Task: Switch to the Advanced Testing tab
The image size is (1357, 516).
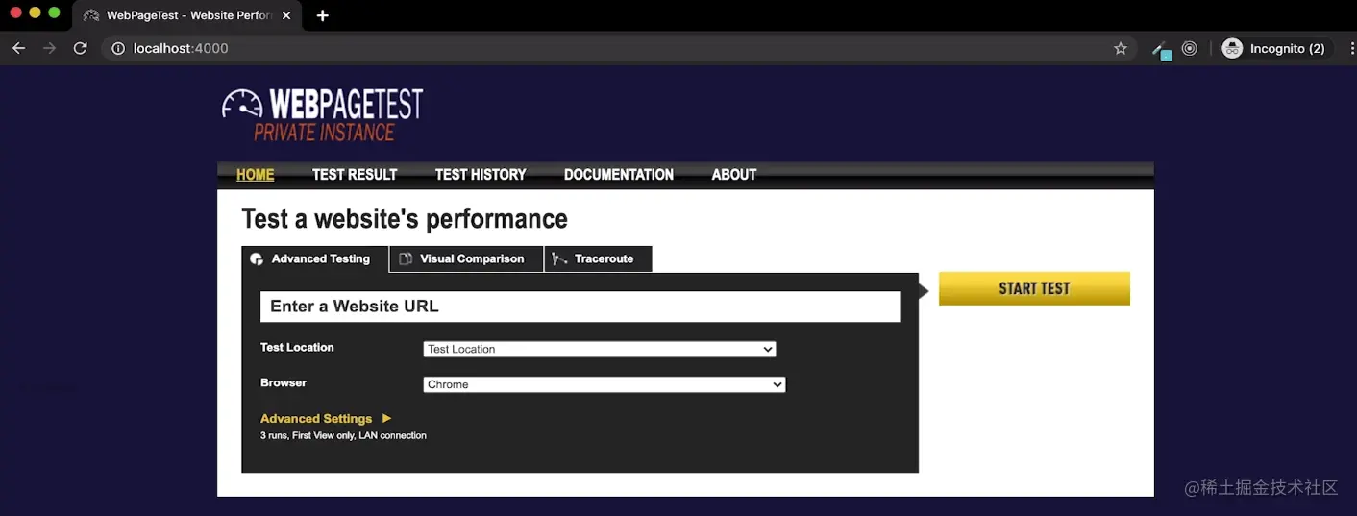Action: 315,259
